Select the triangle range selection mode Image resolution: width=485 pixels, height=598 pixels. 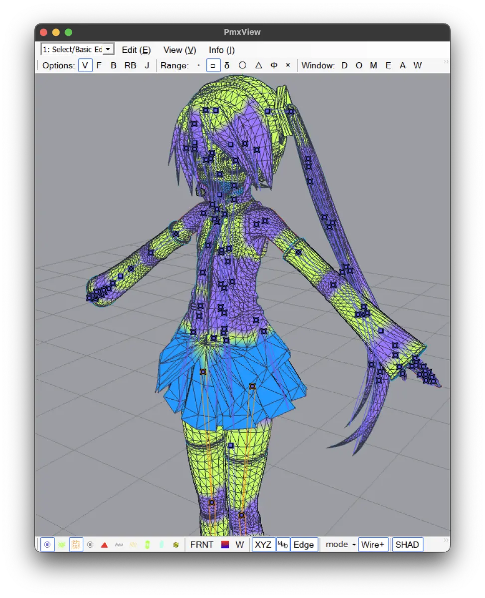[x=258, y=65]
